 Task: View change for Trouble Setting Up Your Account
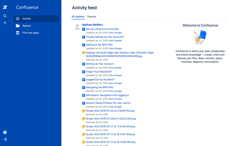click(x=115, y=41)
